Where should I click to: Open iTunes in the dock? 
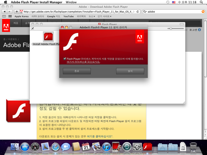click(x=106, y=147)
